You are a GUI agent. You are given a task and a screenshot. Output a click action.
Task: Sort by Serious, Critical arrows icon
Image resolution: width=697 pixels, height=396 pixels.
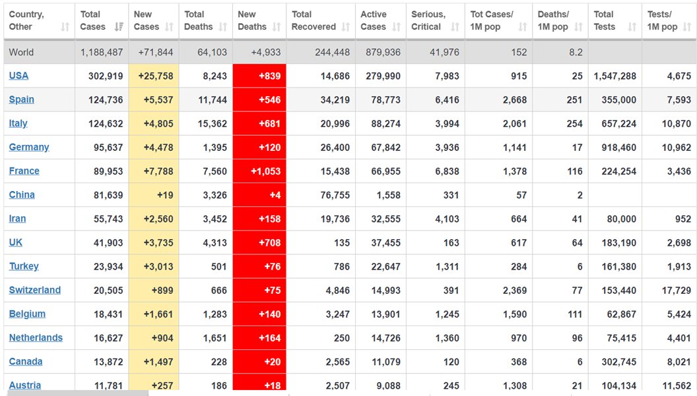tap(455, 27)
